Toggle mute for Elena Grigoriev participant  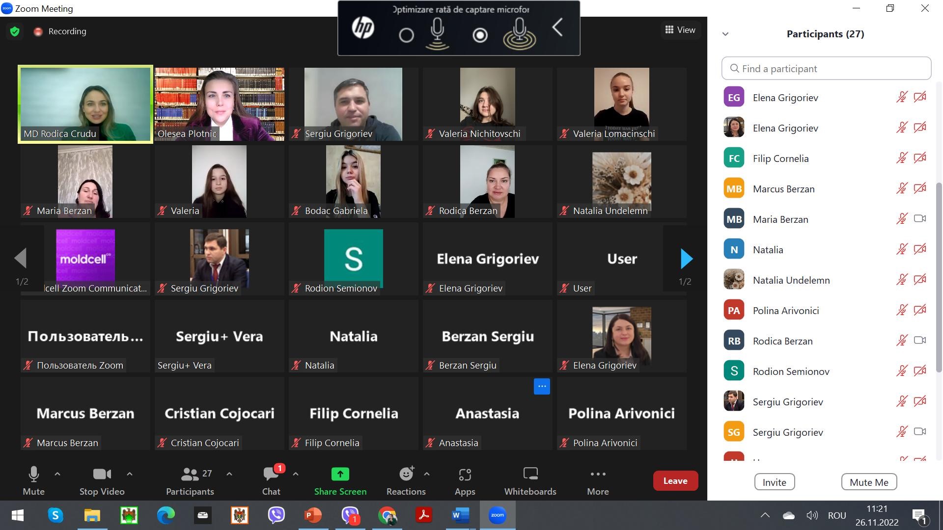tap(900, 97)
